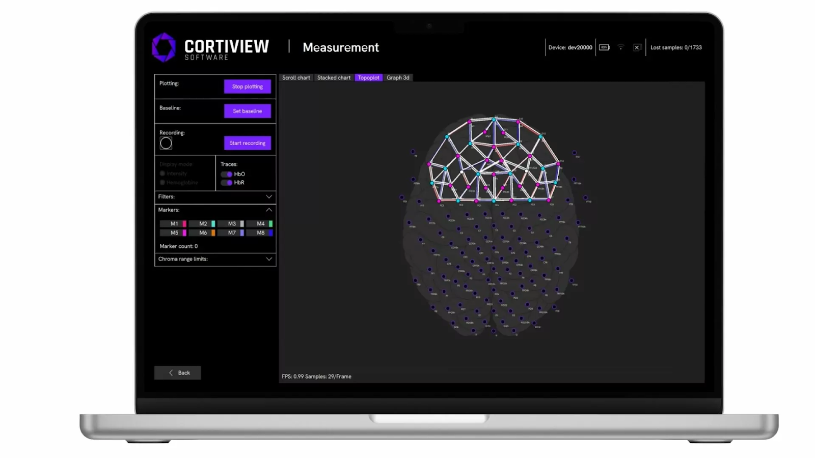This screenshot has width=815, height=458.
Task: Expand the Filters section
Action: coord(268,196)
